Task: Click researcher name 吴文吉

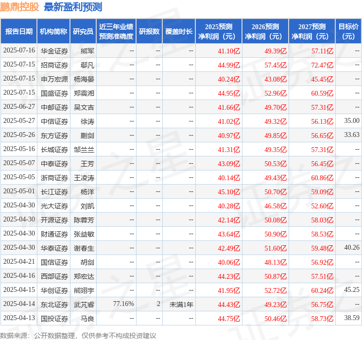Action: coord(84,107)
